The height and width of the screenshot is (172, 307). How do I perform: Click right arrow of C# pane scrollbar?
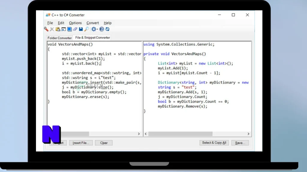[249, 134]
